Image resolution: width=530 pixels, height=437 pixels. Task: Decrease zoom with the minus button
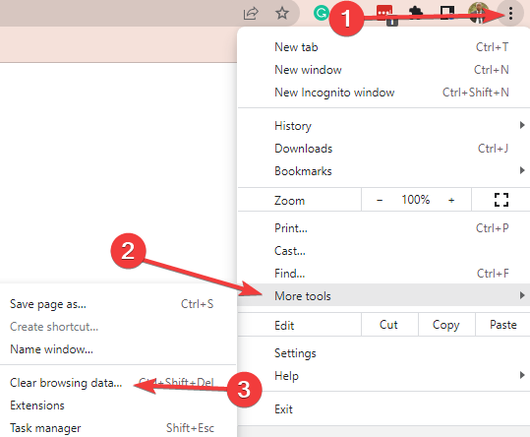tap(380, 200)
